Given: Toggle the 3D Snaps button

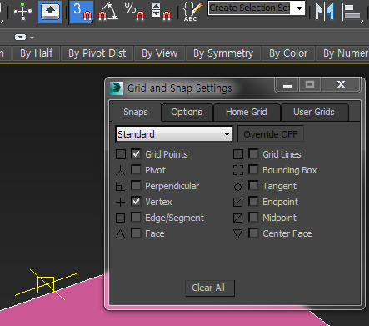Looking at the screenshot, I should pyautogui.click(x=82, y=12).
